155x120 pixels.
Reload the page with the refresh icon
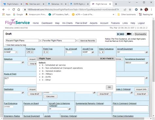coord(14,9)
